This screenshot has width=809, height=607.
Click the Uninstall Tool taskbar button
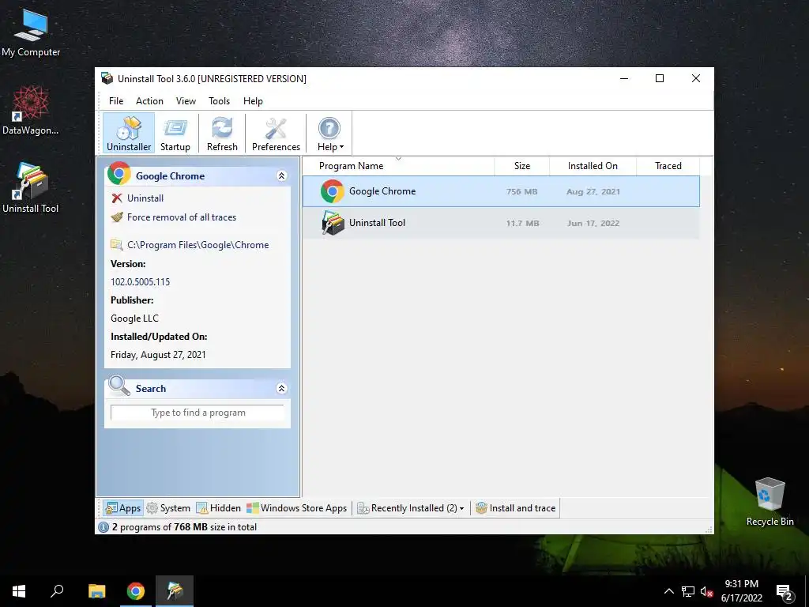(175, 591)
